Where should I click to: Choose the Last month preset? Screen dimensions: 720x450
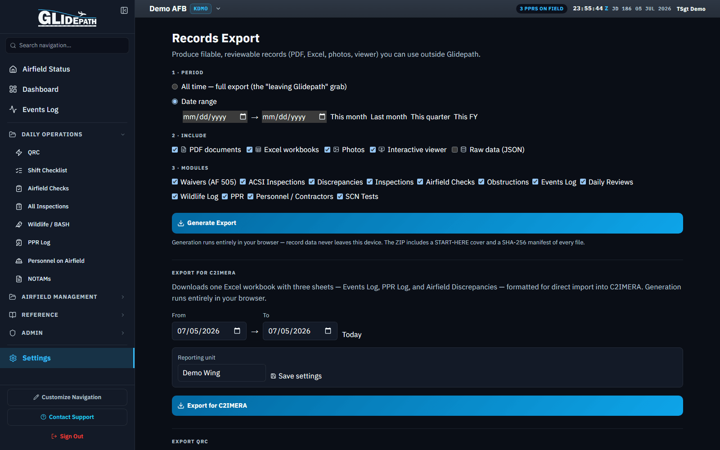(x=389, y=117)
